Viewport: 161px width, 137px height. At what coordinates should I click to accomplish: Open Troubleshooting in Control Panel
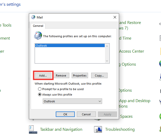[x=120, y=129]
